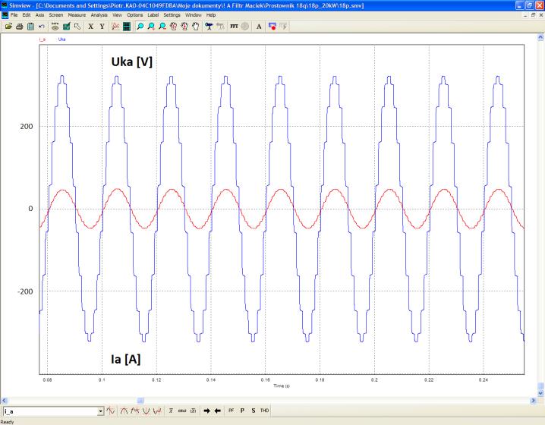Open the Edit menu
Viewport: 545px width, 425px height.
coord(27,15)
